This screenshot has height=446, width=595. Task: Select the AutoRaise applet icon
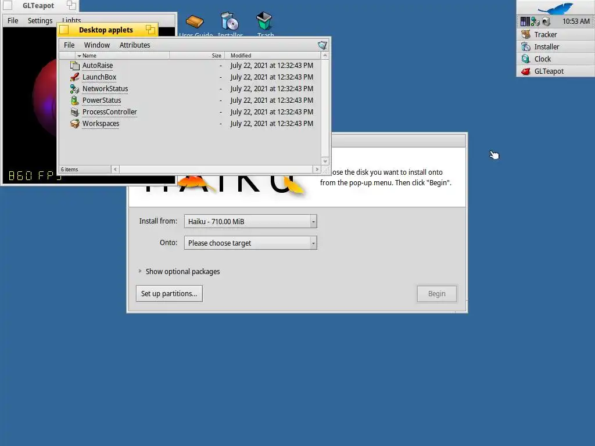pyautogui.click(x=75, y=66)
